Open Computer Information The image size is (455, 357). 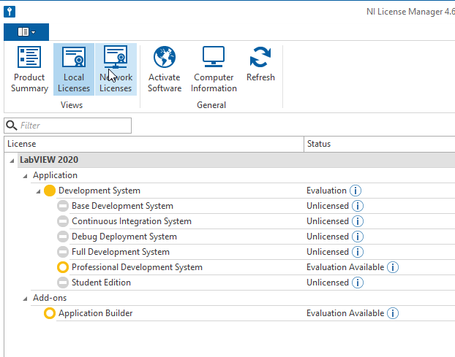coord(214,69)
